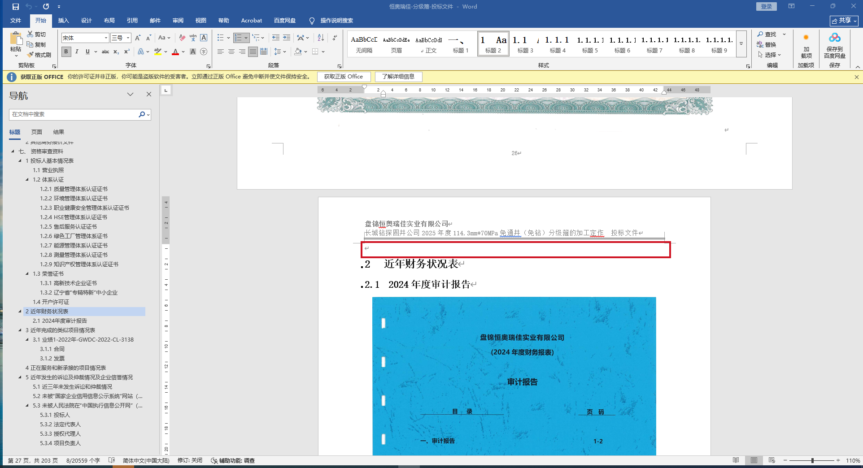
Task: Toggle superscript formatting
Action: [127, 52]
